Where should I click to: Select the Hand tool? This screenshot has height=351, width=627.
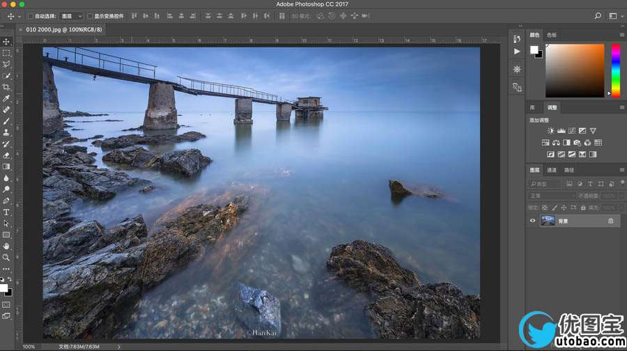6,247
